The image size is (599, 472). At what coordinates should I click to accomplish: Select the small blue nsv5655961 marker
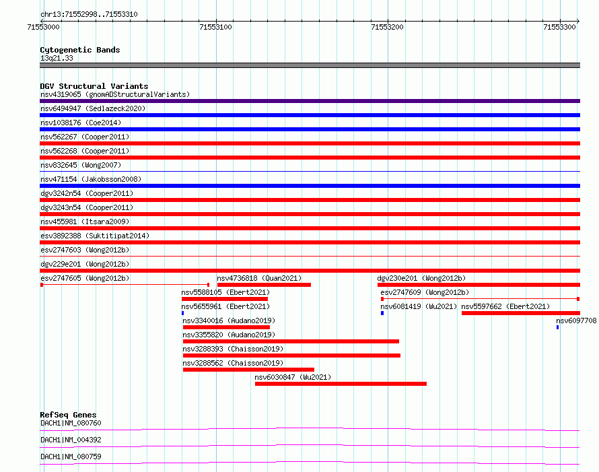coord(182,313)
